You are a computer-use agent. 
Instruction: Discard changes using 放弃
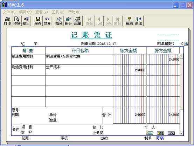[x=47, y=21]
